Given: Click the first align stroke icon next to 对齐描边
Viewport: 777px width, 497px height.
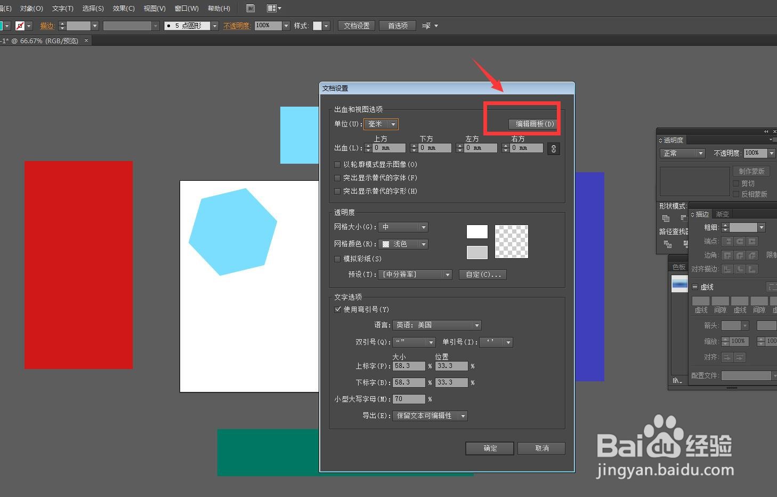Looking at the screenshot, I should coord(727,269).
